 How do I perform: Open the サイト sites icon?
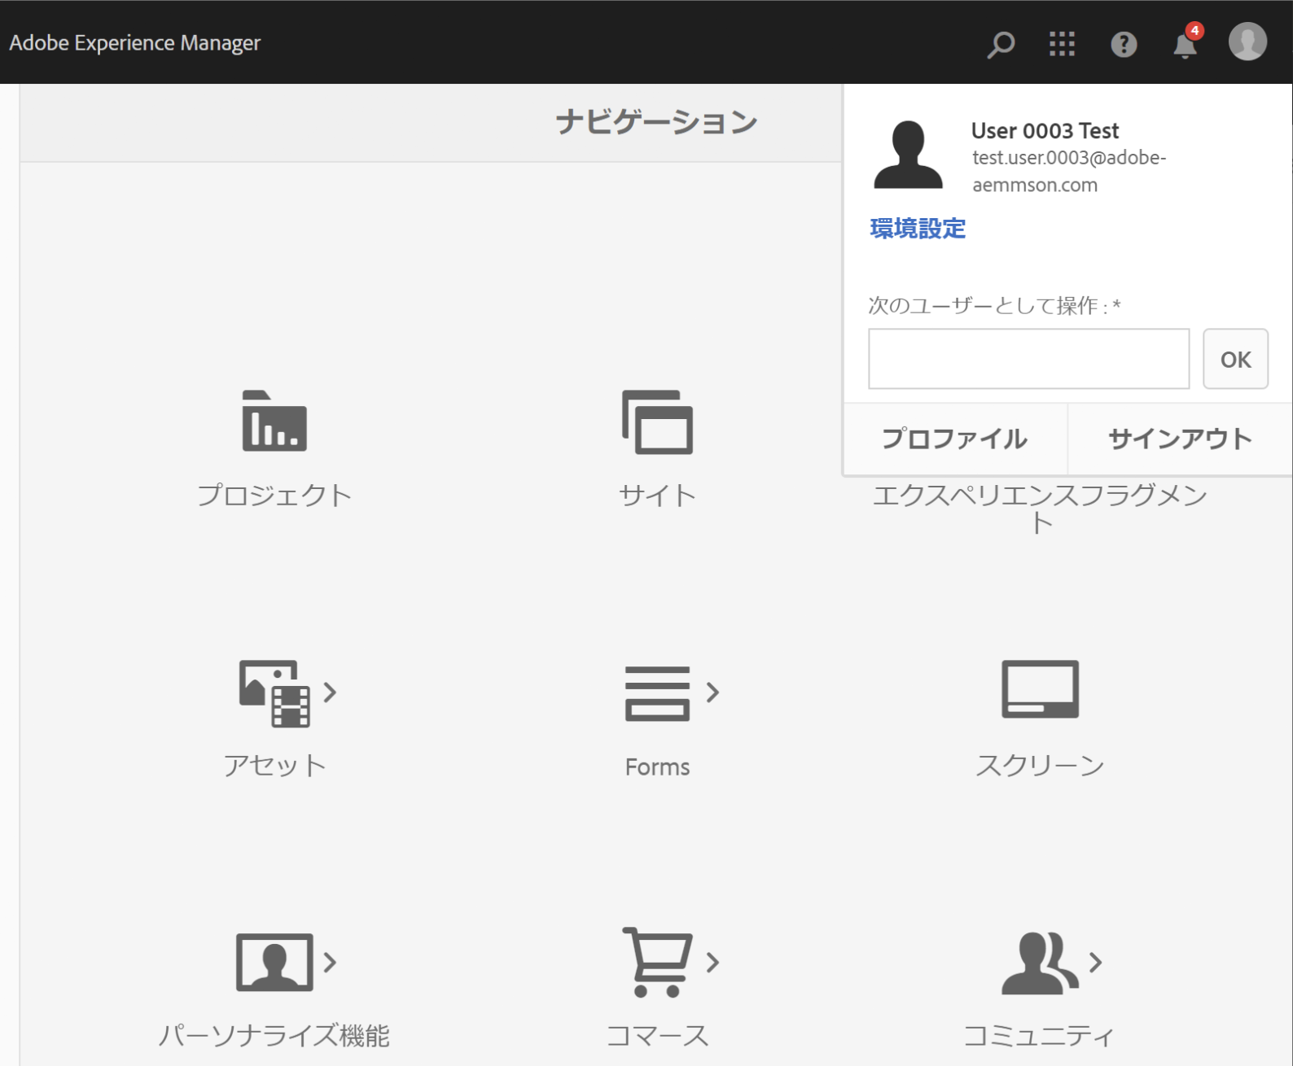click(x=657, y=422)
